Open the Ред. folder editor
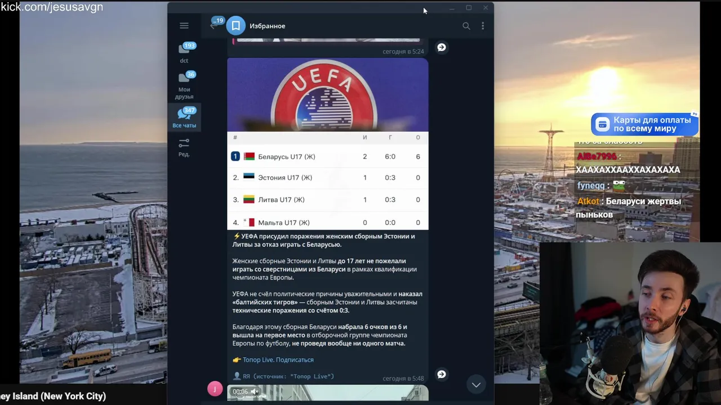This screenshot has height=405, width=721. [184, 147]
